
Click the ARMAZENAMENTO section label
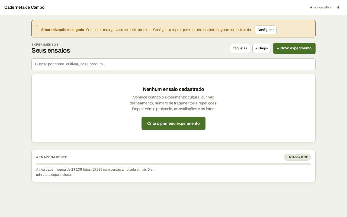(52, 157)
